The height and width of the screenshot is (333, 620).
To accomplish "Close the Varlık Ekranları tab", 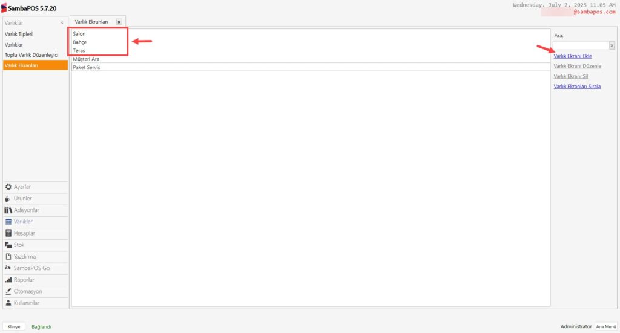I will [119, 22].
